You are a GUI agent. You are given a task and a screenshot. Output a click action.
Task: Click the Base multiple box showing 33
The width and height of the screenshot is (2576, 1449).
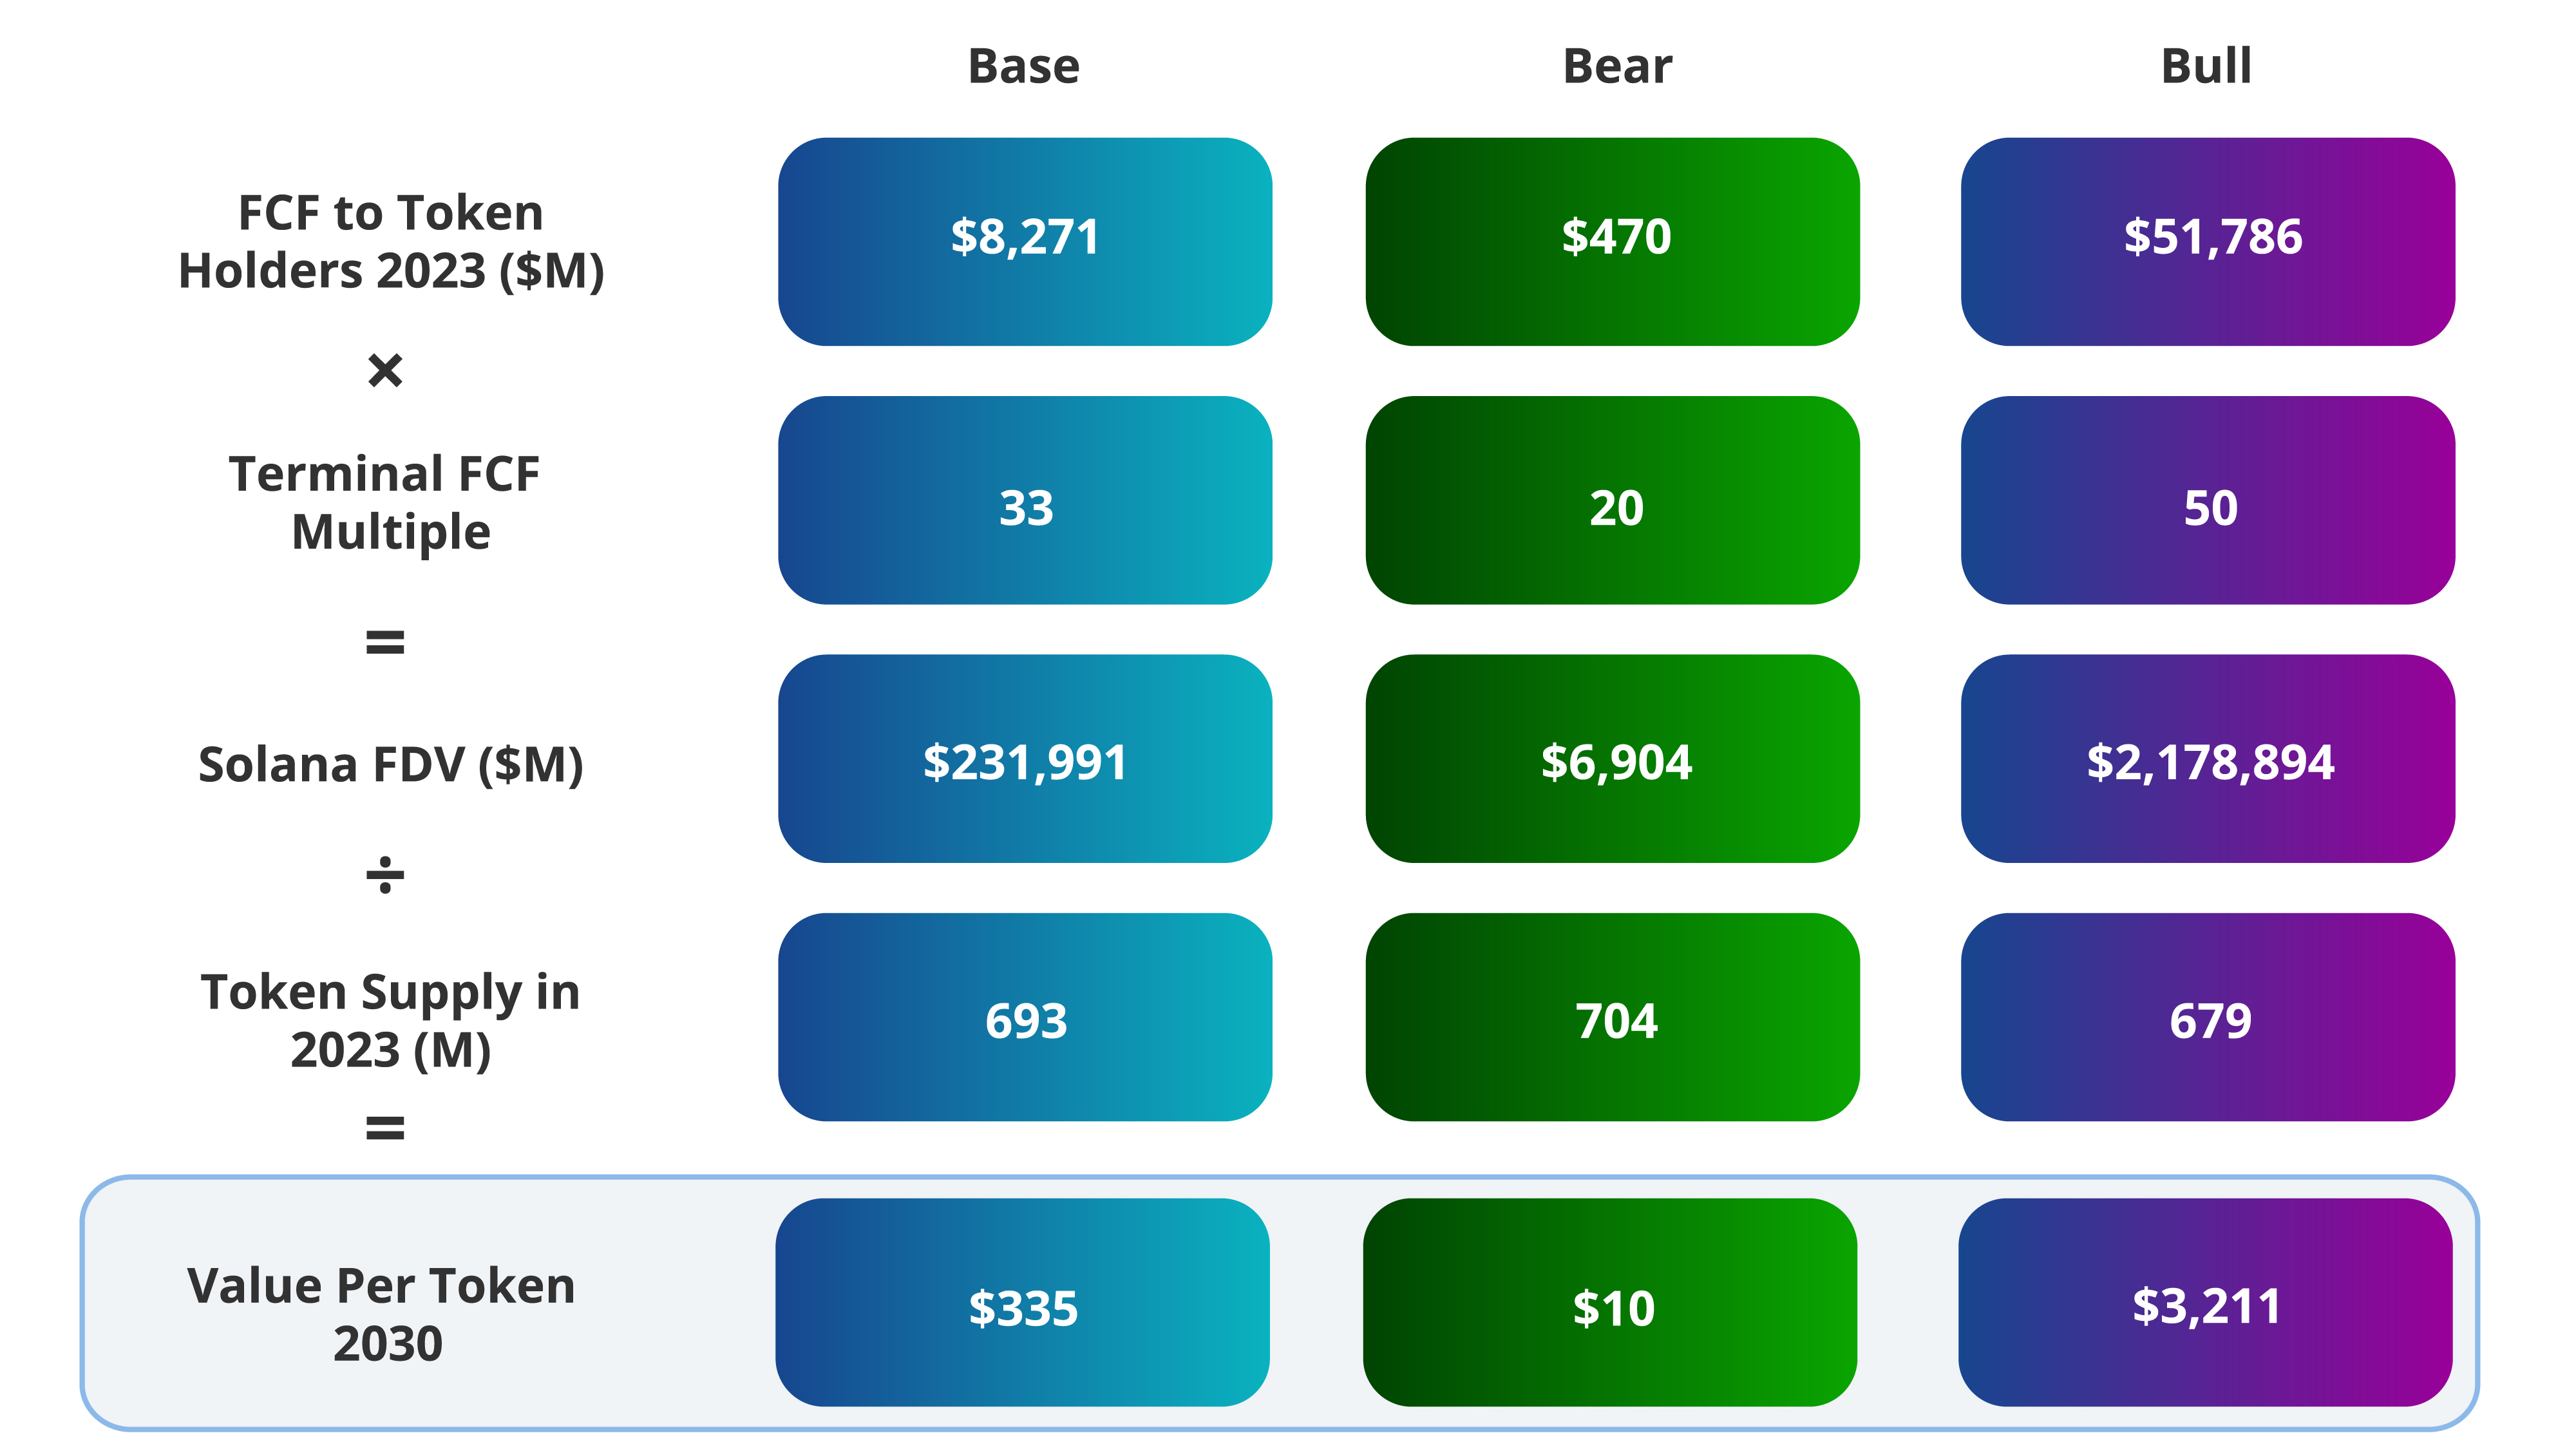coord(1025,500)
